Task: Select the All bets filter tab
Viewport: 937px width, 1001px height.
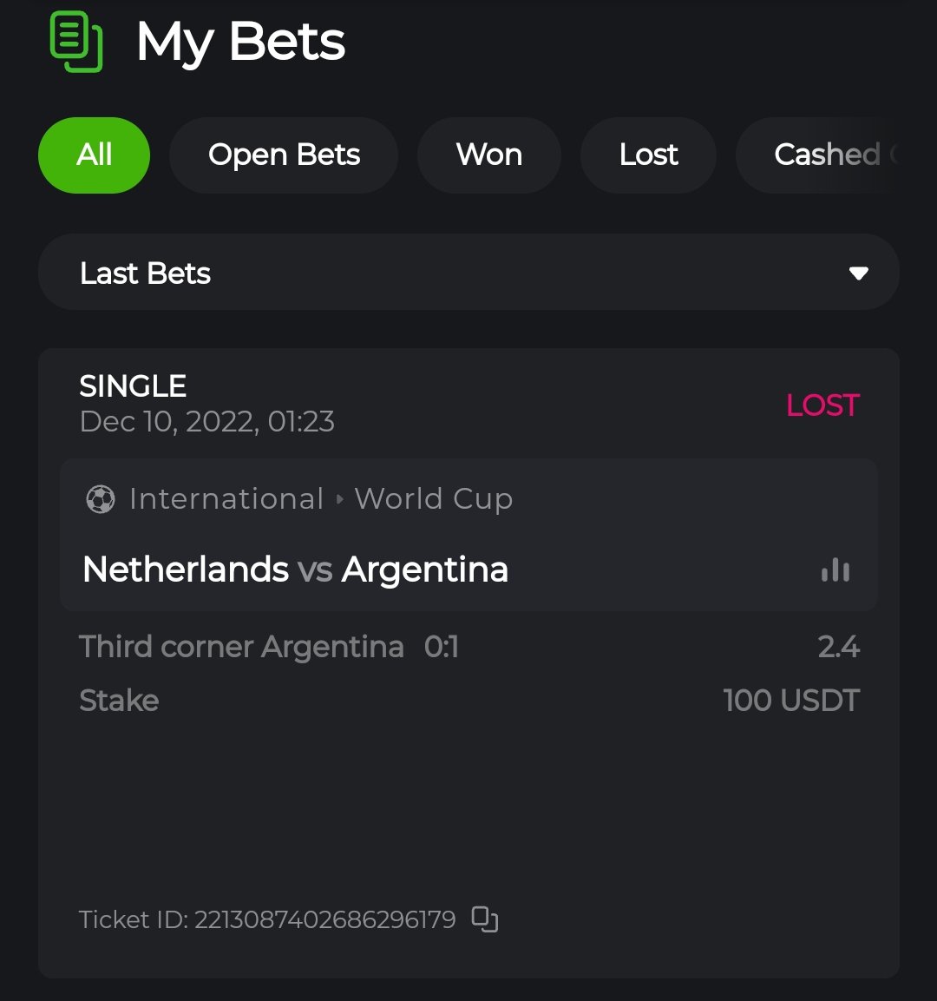Action: (94, 155)
